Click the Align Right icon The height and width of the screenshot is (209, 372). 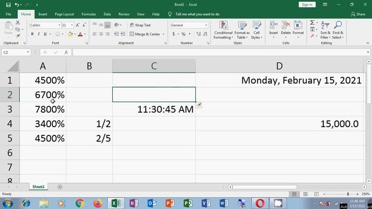[x=108, y=34]
